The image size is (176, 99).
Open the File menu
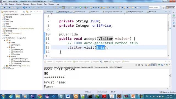pos(2,4)
